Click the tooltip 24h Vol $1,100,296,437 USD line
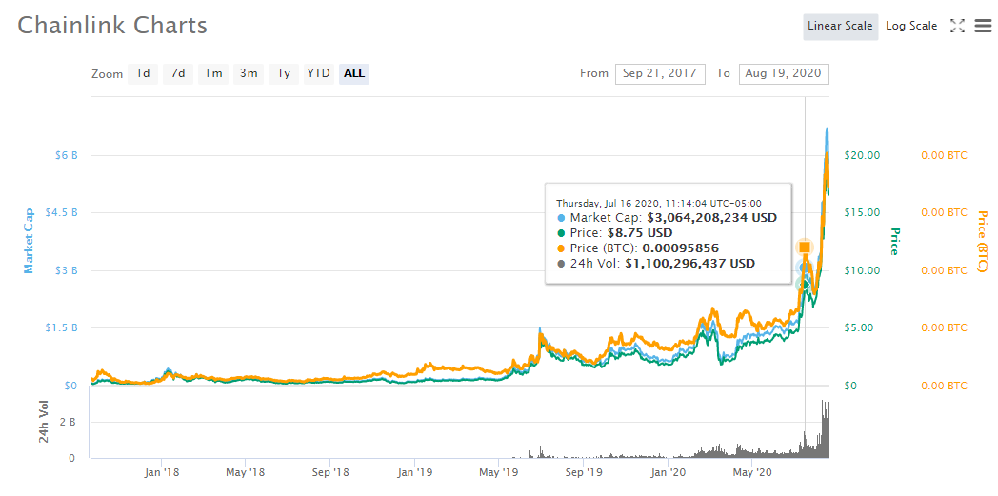 point(655,264)
